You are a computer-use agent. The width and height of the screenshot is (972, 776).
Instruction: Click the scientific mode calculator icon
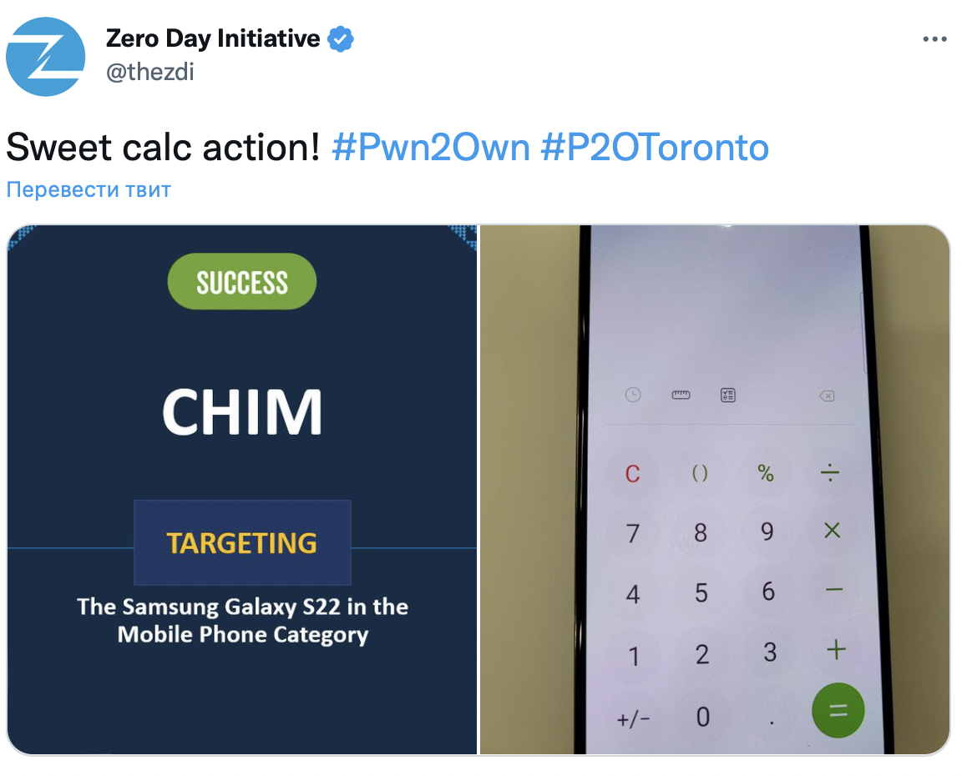coord(728,396)
